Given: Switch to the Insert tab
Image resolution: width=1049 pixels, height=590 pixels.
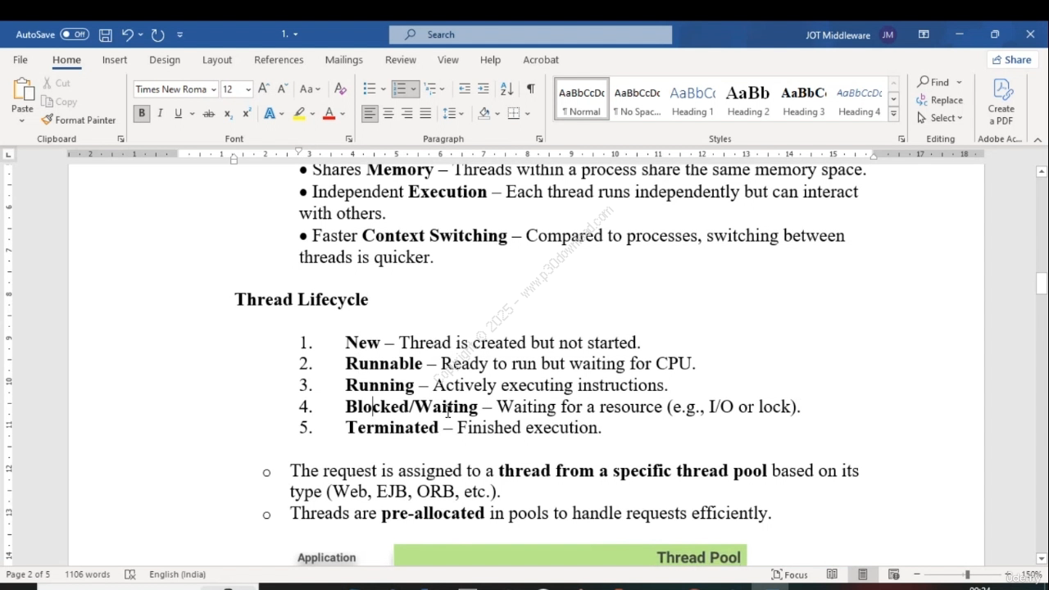Looking at the screenshot, I should click(115, 60).
